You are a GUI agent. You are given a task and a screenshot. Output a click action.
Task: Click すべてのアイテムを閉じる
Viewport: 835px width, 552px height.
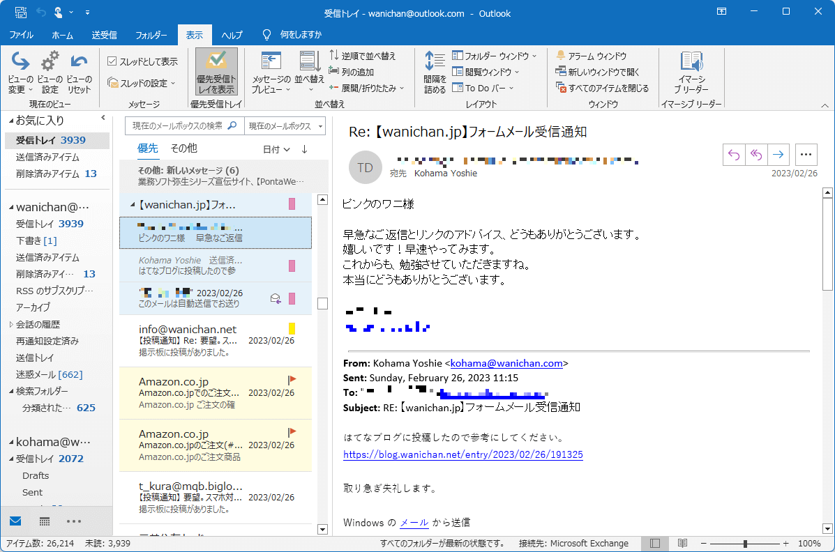coord(602,88)
